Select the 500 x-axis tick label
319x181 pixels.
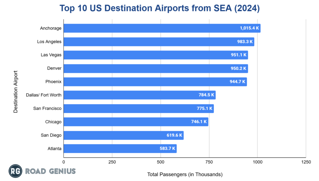coord(160,162)
